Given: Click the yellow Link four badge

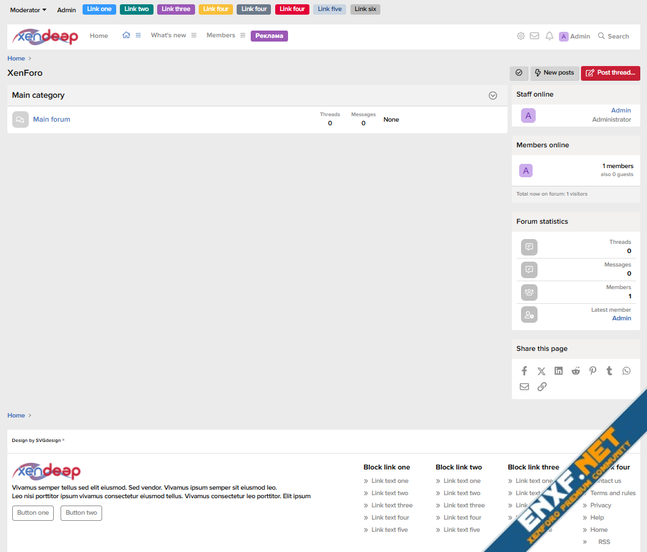Looking at the screenshot, I should point(215,9).
